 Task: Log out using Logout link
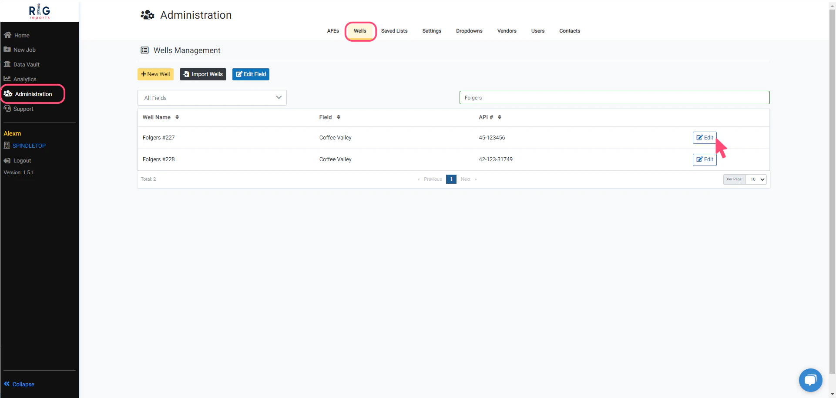pos(17,161)
